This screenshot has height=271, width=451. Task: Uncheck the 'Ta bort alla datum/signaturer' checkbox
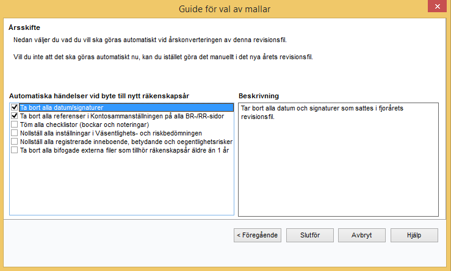pyautogui.click(x=15, y=107)
